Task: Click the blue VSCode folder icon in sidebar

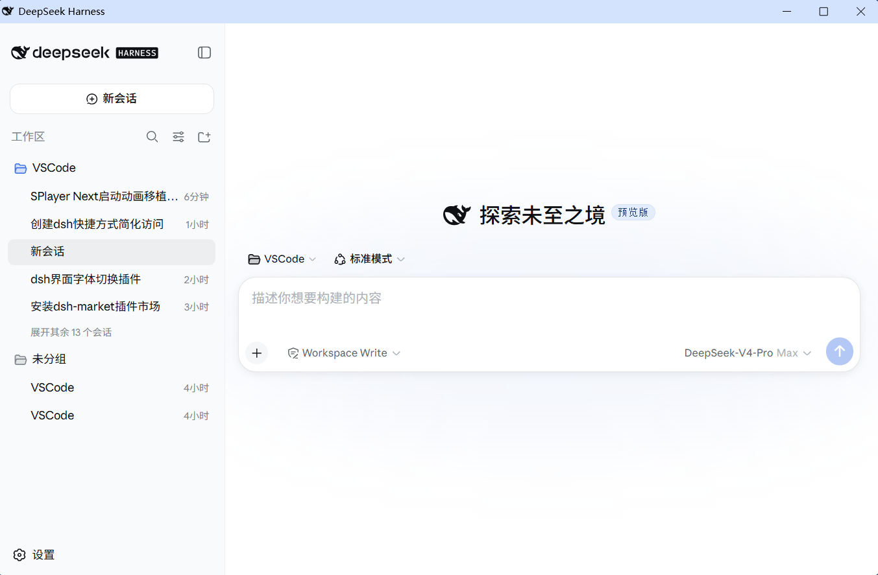Action: [x=20, y=169]
